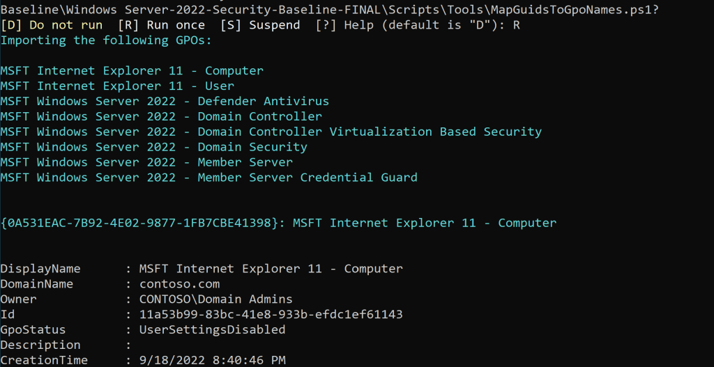Viewport: 714px width, 367px height.
Task: Click the GpoStatus value "UserSettingsDisabled"
Action: pyautogui.click(x=212, y=330)
